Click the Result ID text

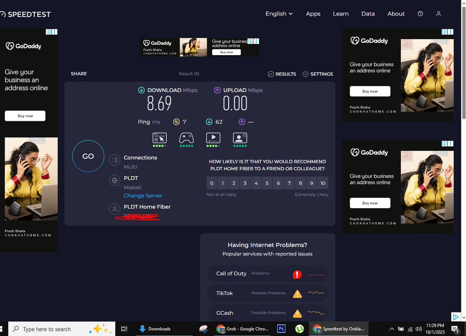click(x=189, y=74)
